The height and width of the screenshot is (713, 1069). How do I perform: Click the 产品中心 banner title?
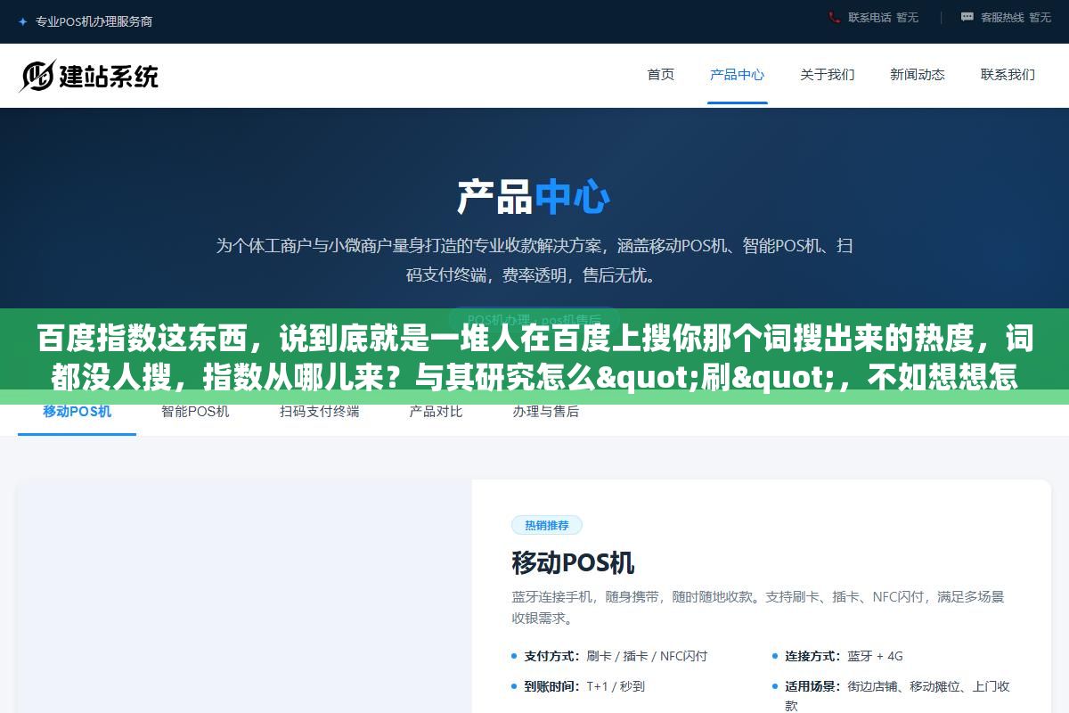[x=534, y=197]
